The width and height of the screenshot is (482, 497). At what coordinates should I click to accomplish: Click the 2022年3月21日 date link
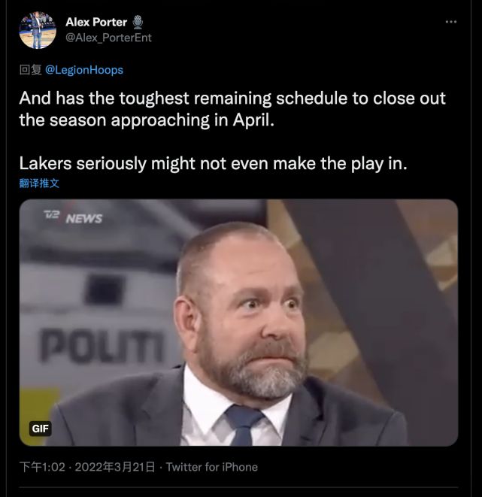pyautogui.click(x=114, y=467)
